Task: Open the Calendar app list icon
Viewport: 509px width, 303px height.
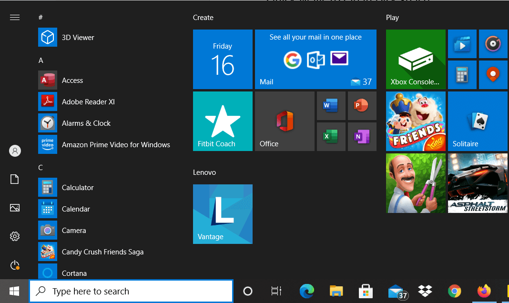Action: [47, 209]
